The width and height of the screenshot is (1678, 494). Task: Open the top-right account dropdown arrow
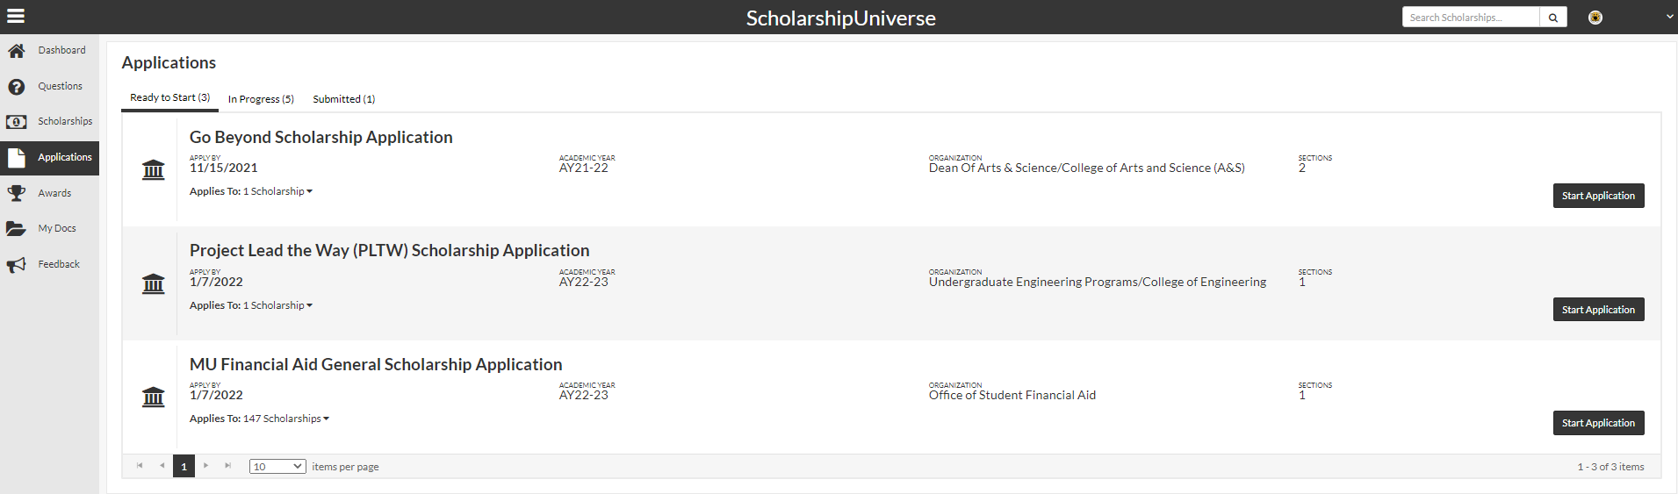(1669, 17)
